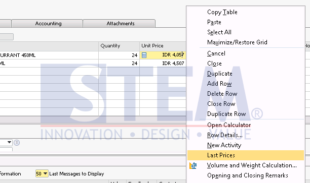Select the URRANT 450ML description cell
This screenshot has width=310, height=183.
click(x=49, y=55)
